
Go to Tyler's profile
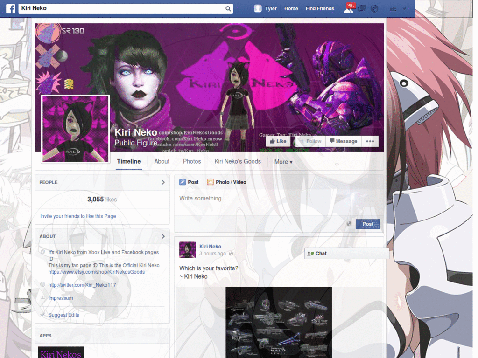[x=271, y=8]
